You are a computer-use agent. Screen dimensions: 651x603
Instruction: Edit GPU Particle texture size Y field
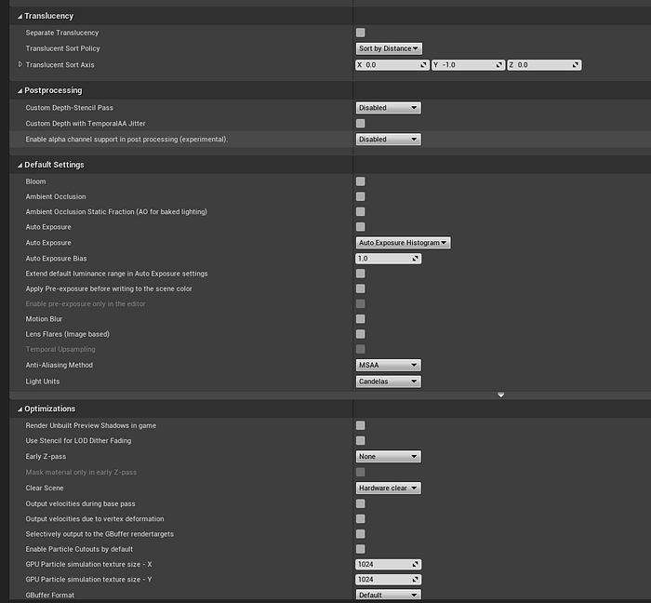click(388, 580)
